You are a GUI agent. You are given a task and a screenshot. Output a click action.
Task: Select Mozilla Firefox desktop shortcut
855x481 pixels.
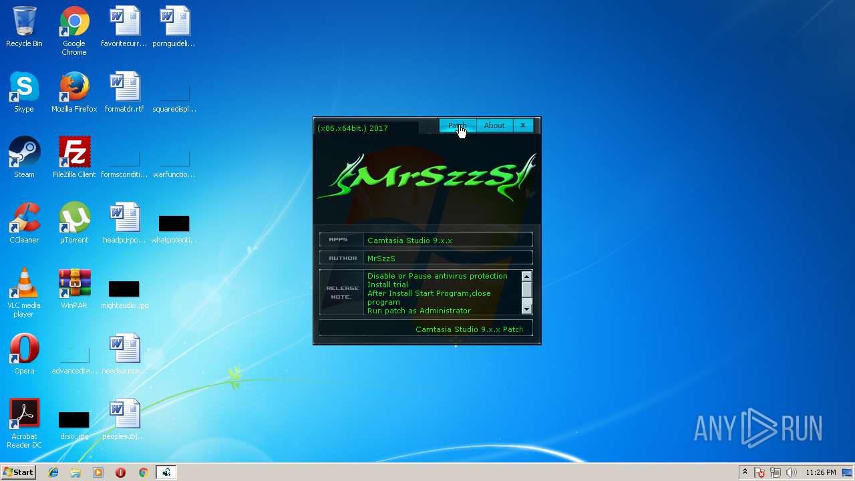74,92
